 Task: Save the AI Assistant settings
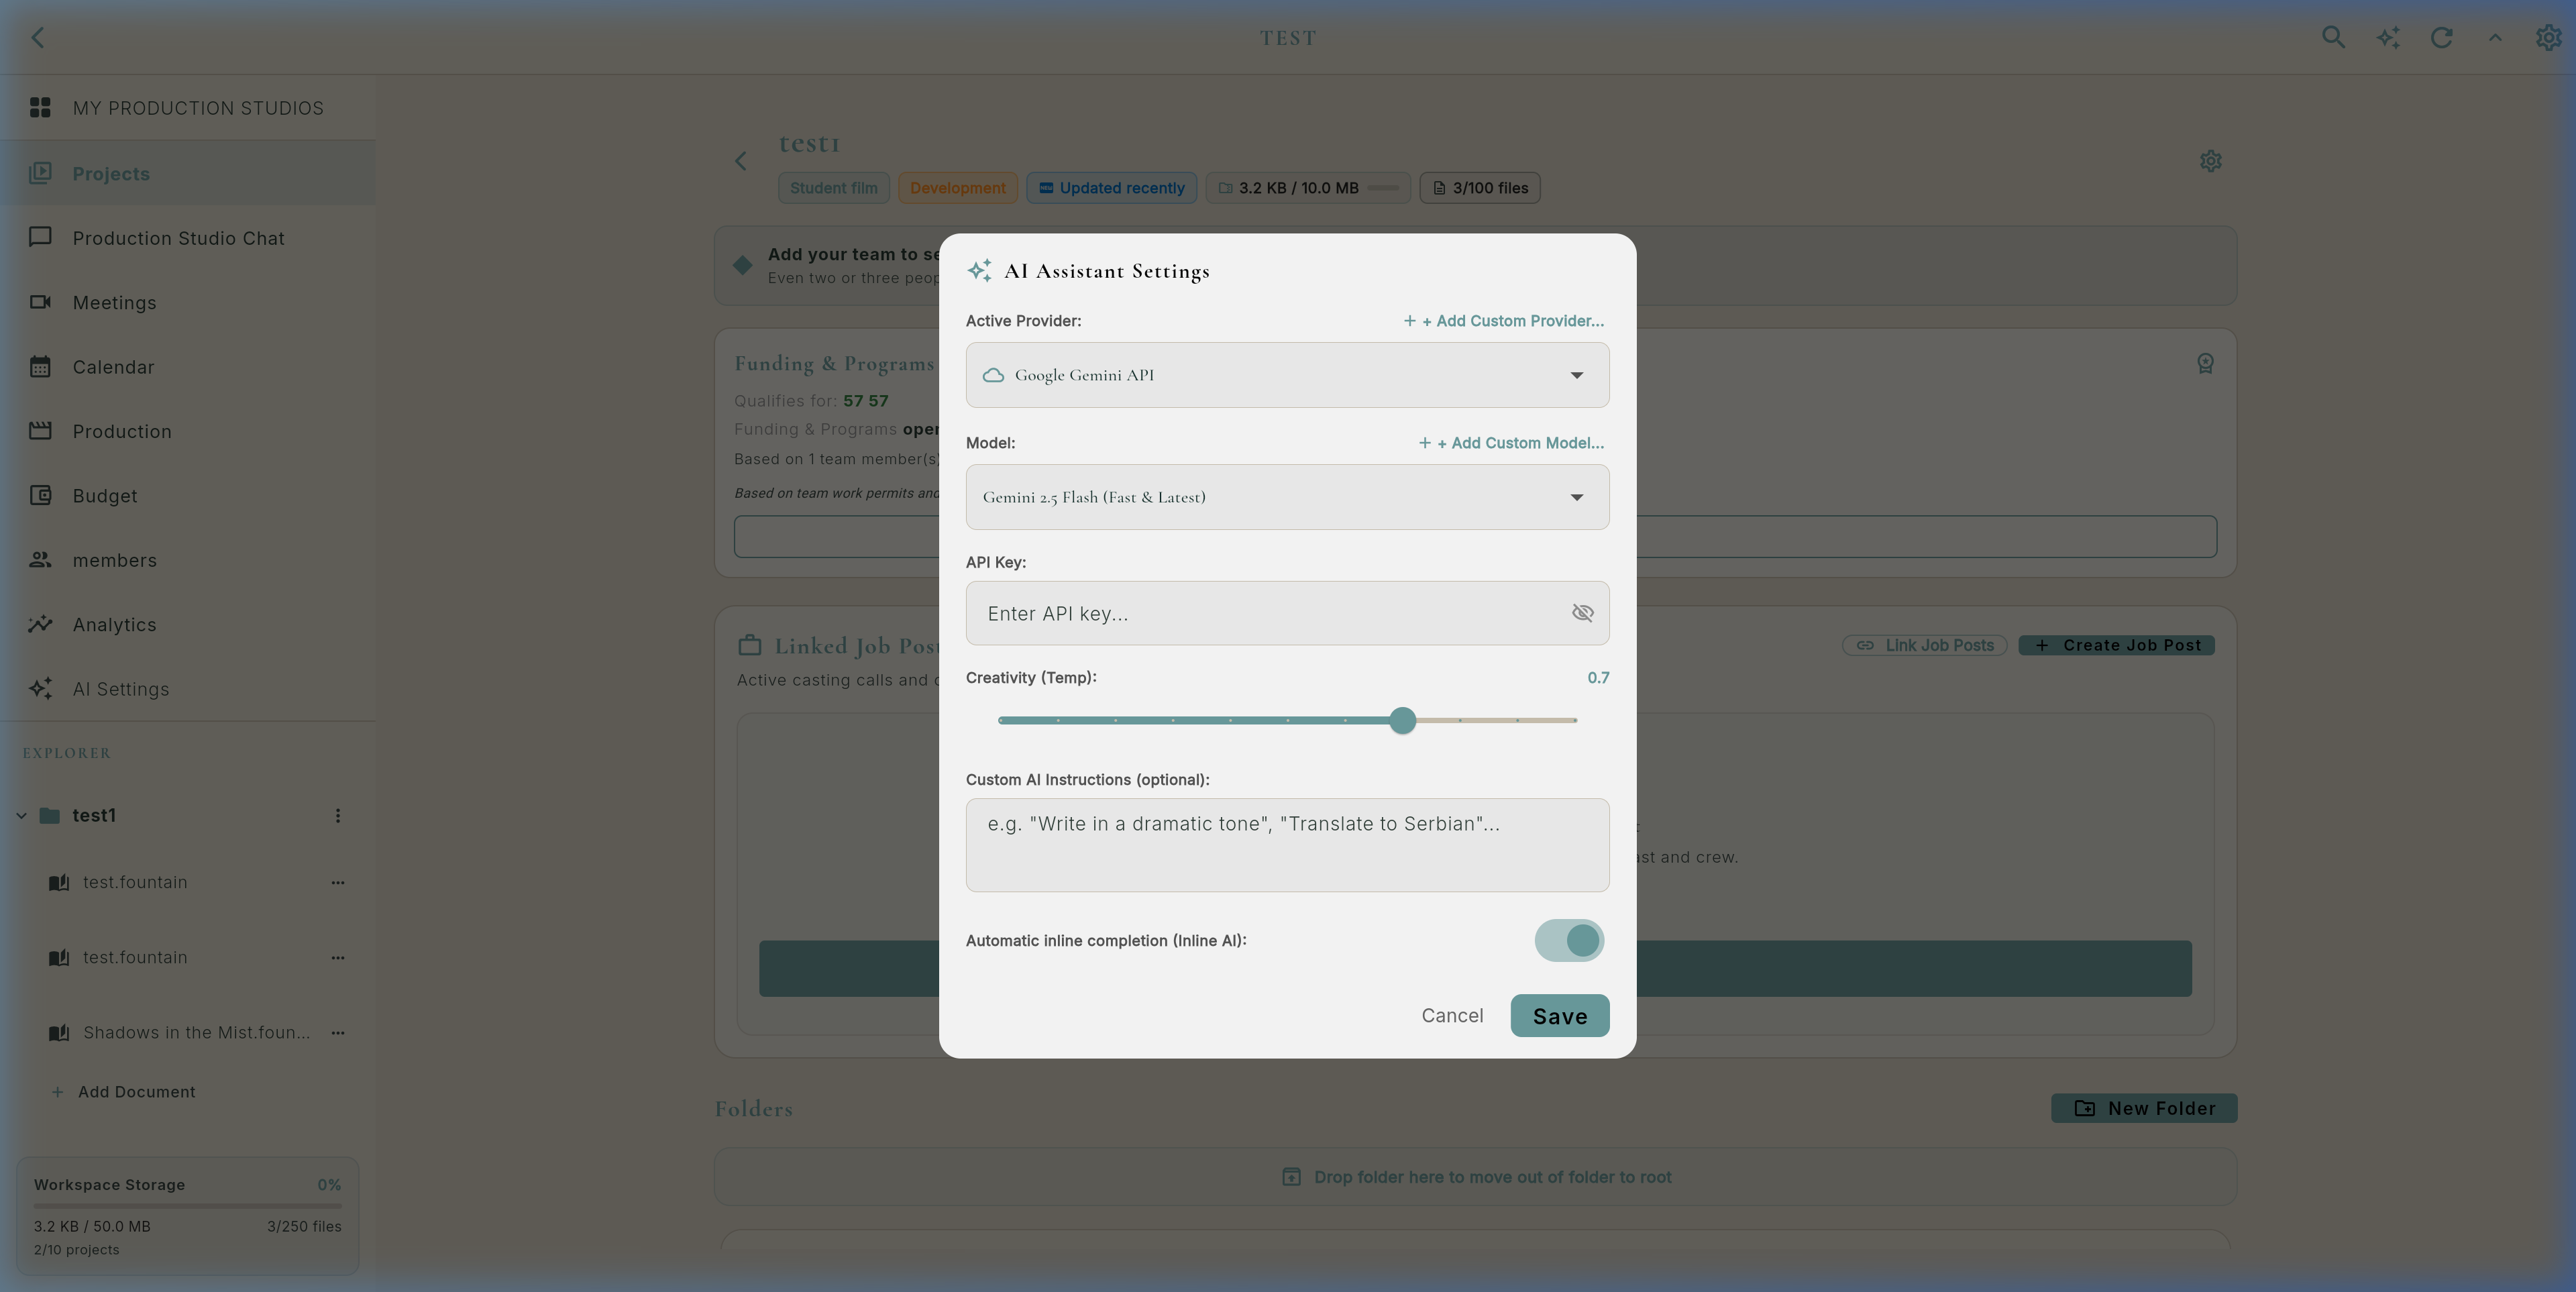[x=1559, y=1016]
